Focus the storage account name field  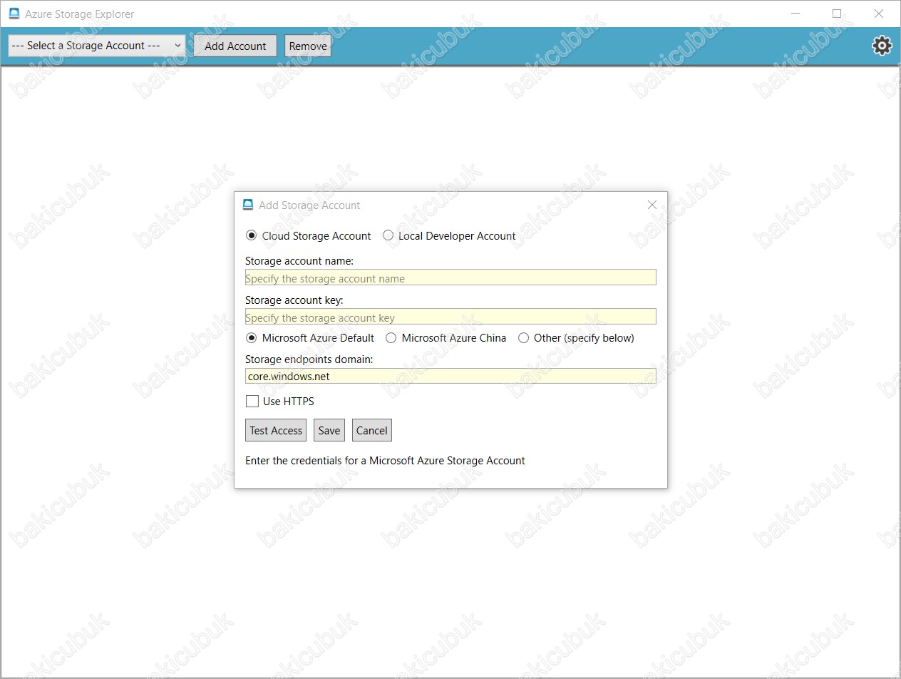450,277
